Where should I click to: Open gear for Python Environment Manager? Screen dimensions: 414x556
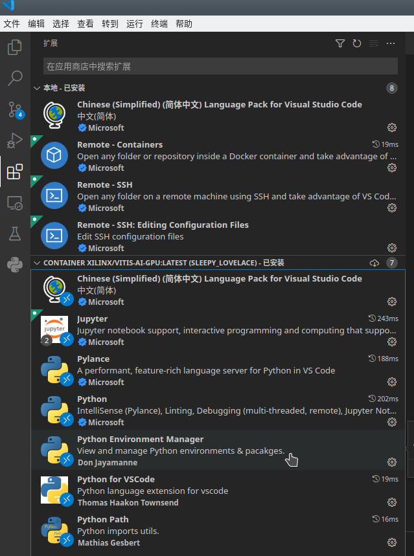[391, 461]
